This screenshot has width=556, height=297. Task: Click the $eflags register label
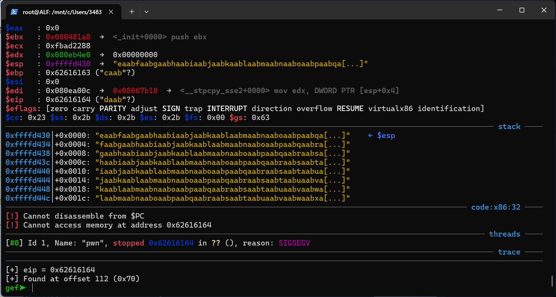(x=21, y=108)
